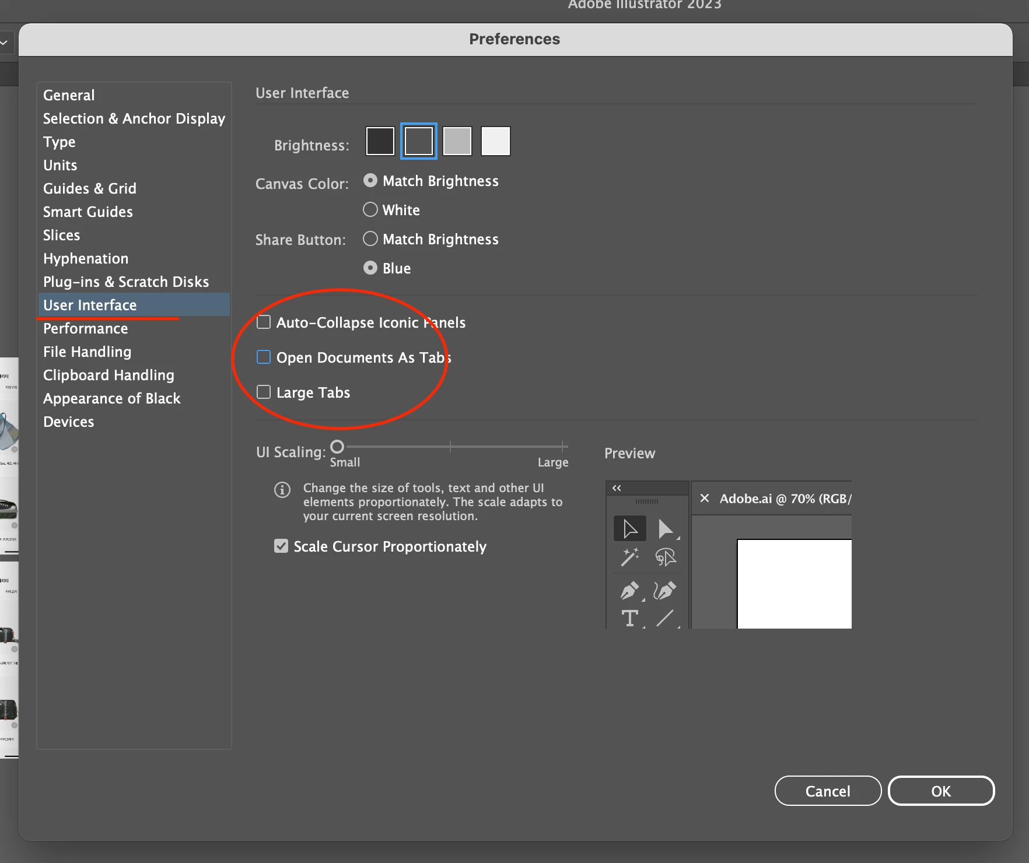Open Guides & Grid preferences
The height and width of the screenshot is (863, 1029).
(x=134, y=188)
